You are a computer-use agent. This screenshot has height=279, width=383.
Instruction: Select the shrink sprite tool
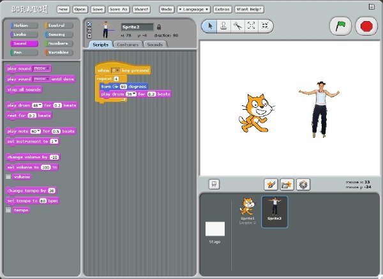(x=265, y=26)
